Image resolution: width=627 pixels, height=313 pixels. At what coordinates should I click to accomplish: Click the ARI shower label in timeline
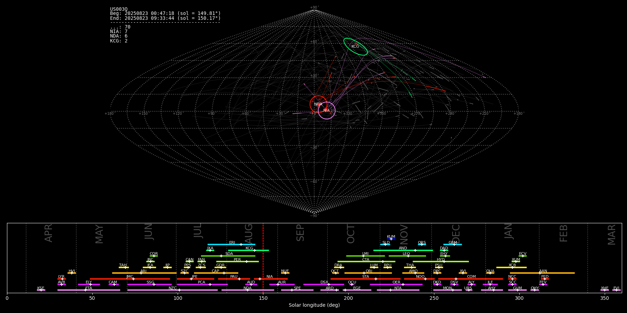(144, 271)
